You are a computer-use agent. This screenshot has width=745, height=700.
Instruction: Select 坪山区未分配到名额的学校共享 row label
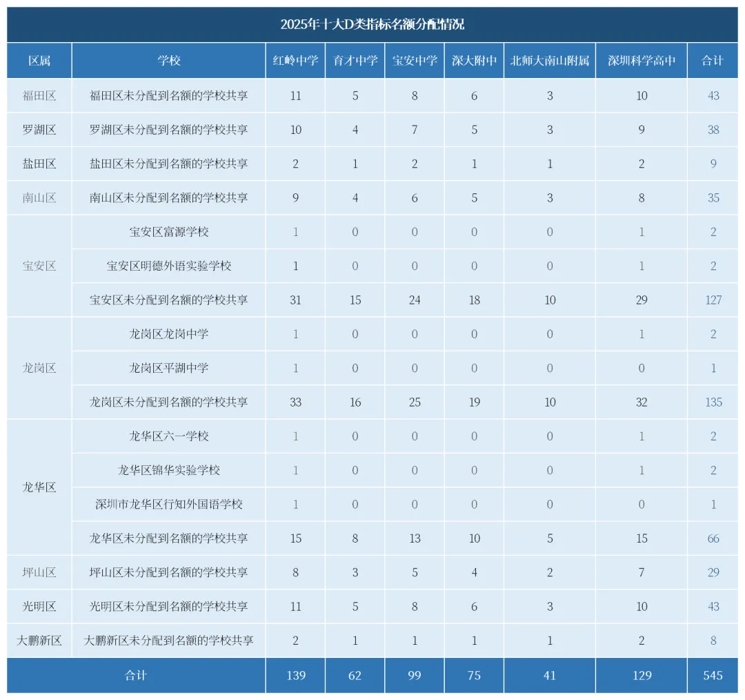169,572
